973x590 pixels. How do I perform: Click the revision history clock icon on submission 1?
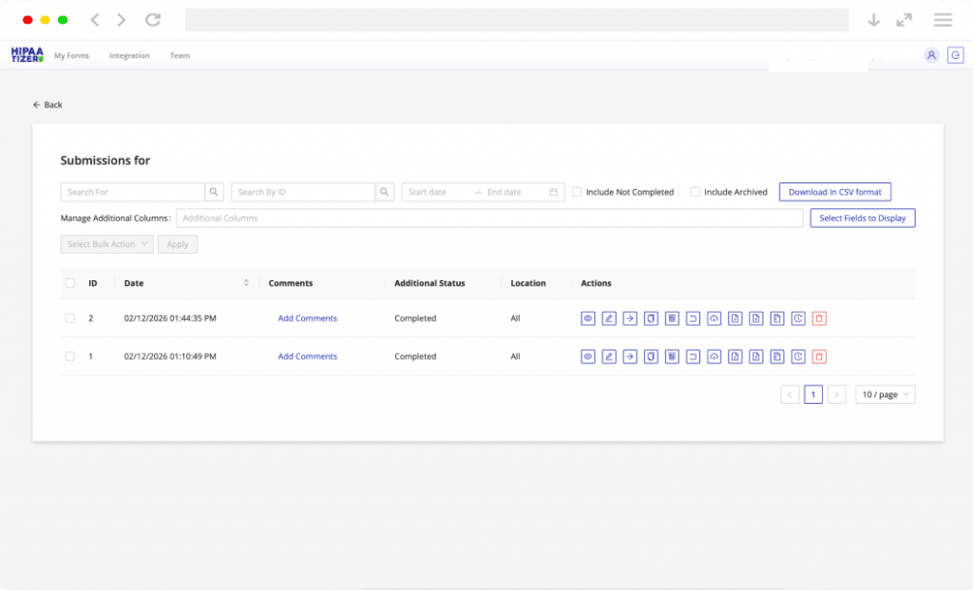tap(797, 356)
